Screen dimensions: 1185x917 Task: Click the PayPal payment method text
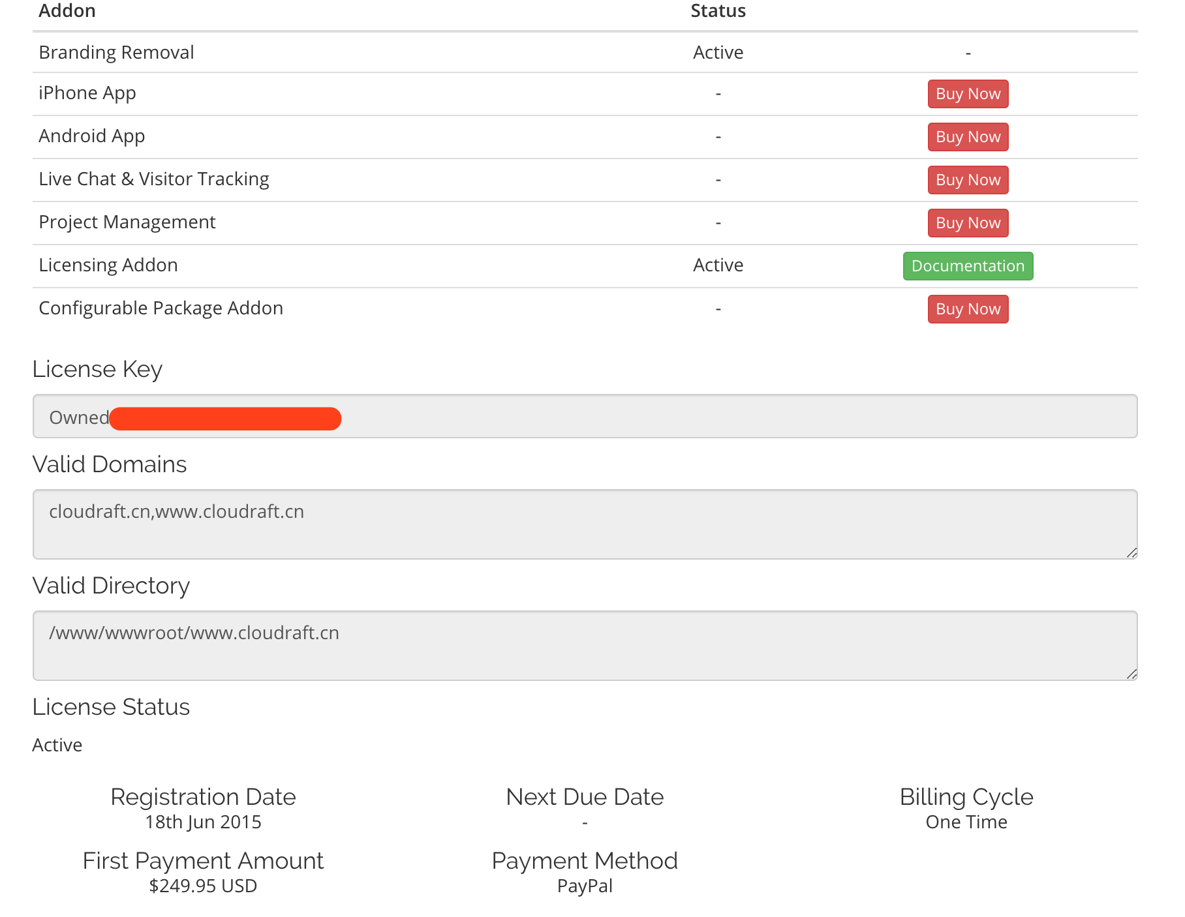click(x=585, y=886)
